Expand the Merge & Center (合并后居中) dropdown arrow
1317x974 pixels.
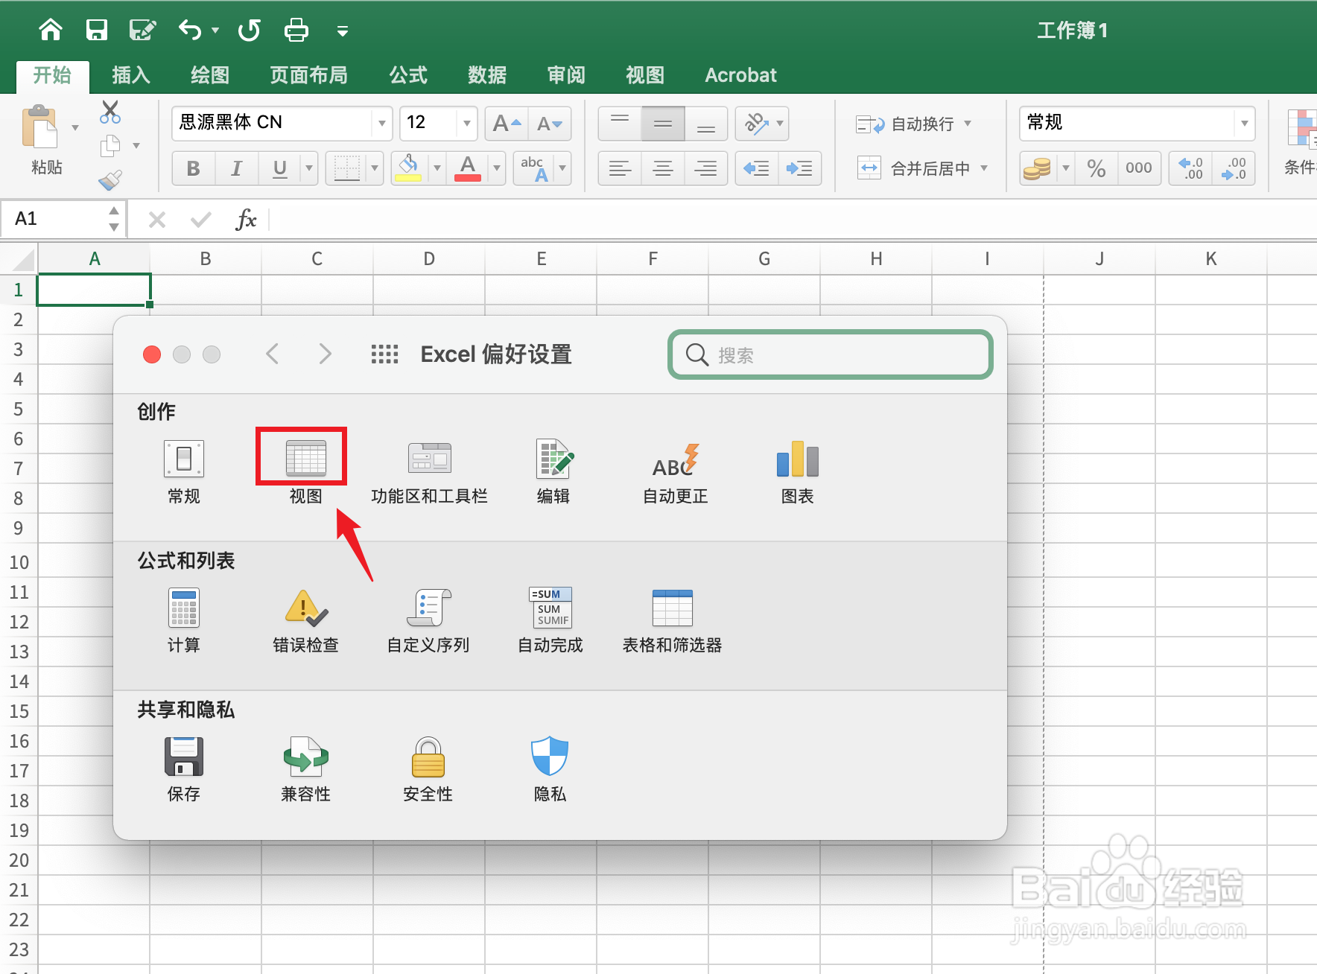[984, 168]
